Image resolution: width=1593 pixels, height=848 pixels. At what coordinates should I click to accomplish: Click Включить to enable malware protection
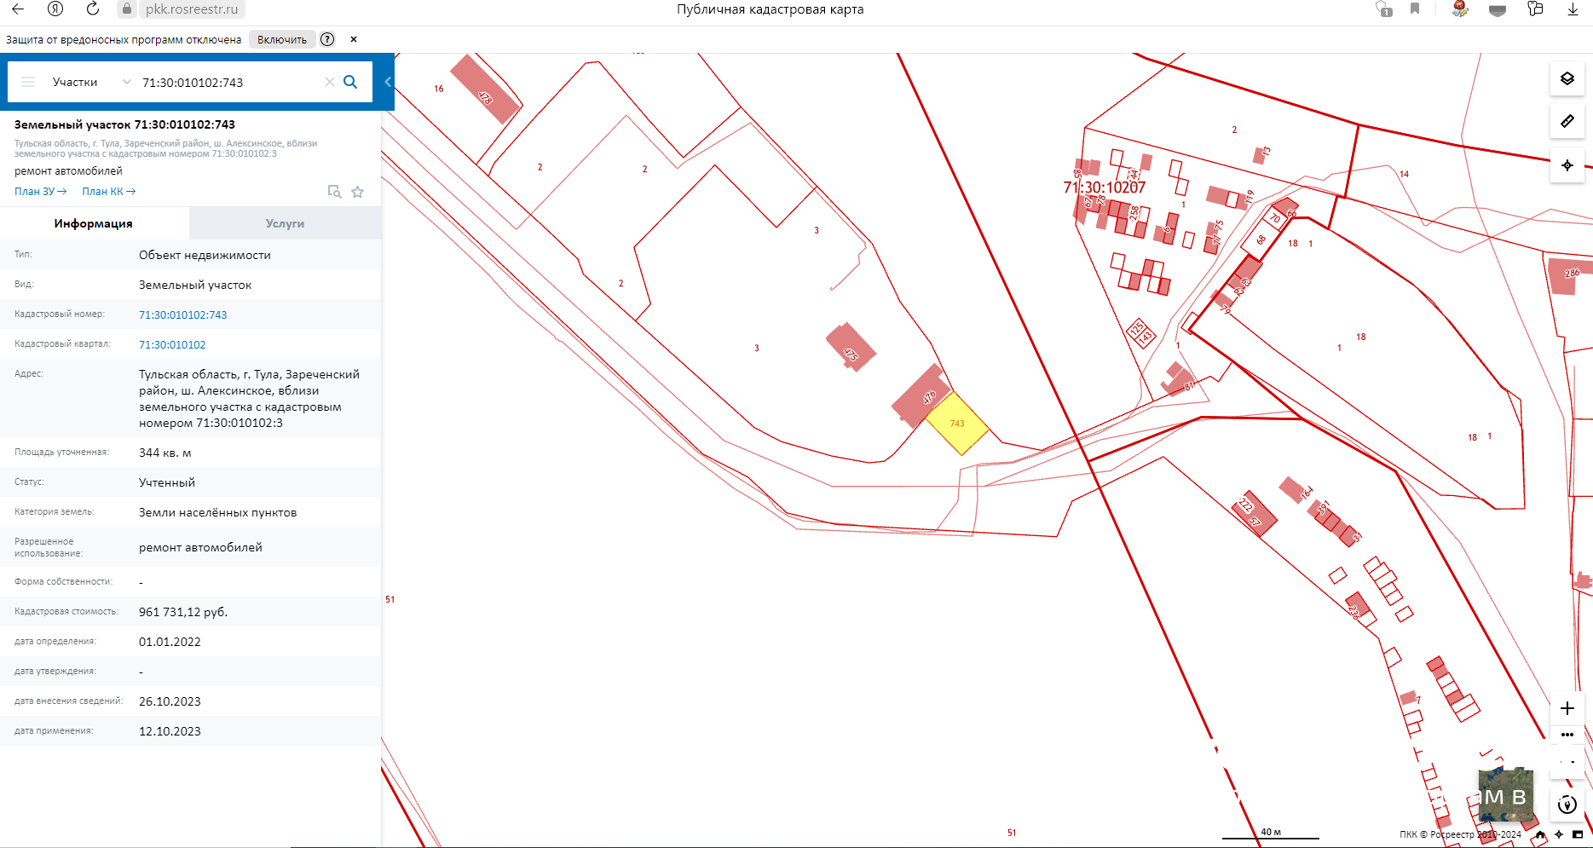(281, 39)
